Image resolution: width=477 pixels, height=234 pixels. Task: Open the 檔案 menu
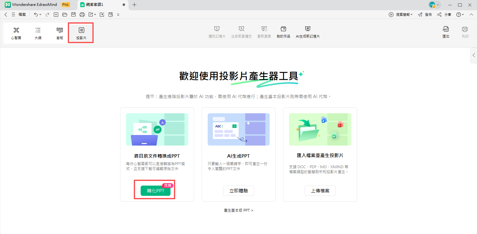coord(21,14)
